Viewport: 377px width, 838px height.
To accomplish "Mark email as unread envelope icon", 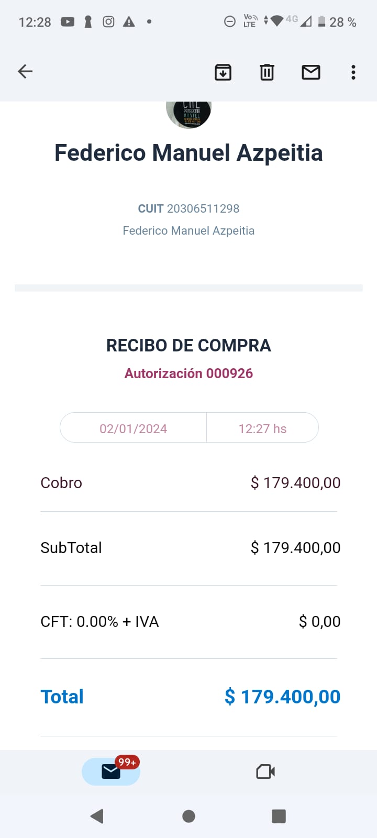I will (311, 72).
